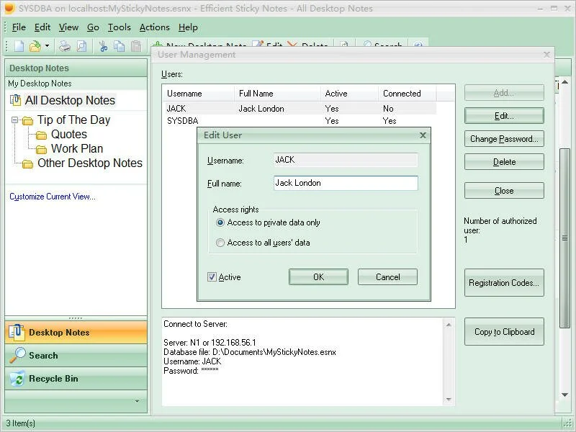The image size is (576, 432).
Task: Click the Recycle Bin icon in the sidebar
Action: [17, 379]
